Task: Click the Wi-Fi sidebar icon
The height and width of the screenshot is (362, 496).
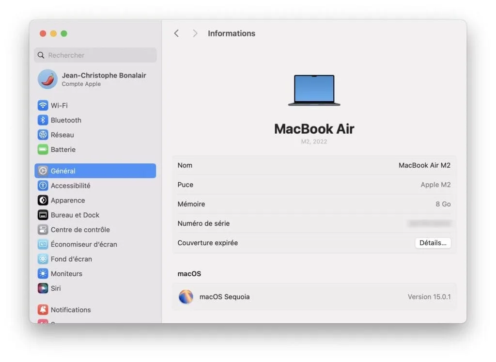Action: 43,105
